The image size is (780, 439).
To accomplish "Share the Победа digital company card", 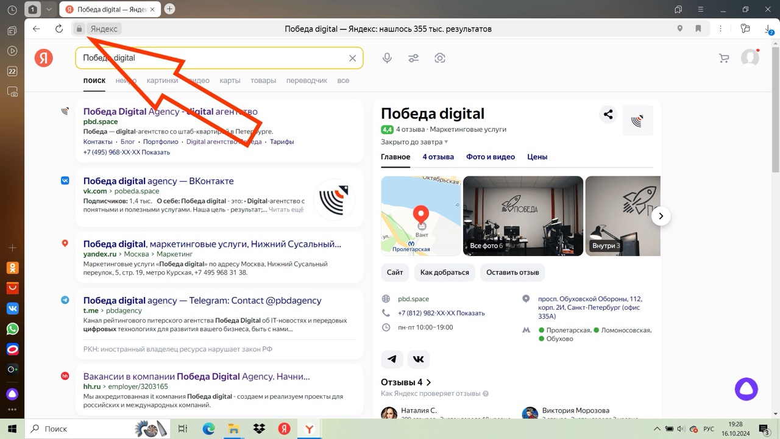I will click(x=608, y=114).
